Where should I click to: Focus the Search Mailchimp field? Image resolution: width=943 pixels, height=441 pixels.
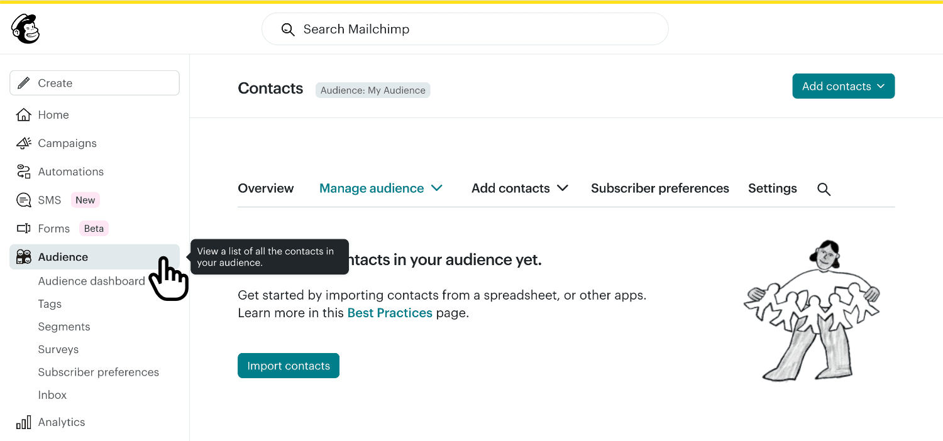click(x=465, y=29)
